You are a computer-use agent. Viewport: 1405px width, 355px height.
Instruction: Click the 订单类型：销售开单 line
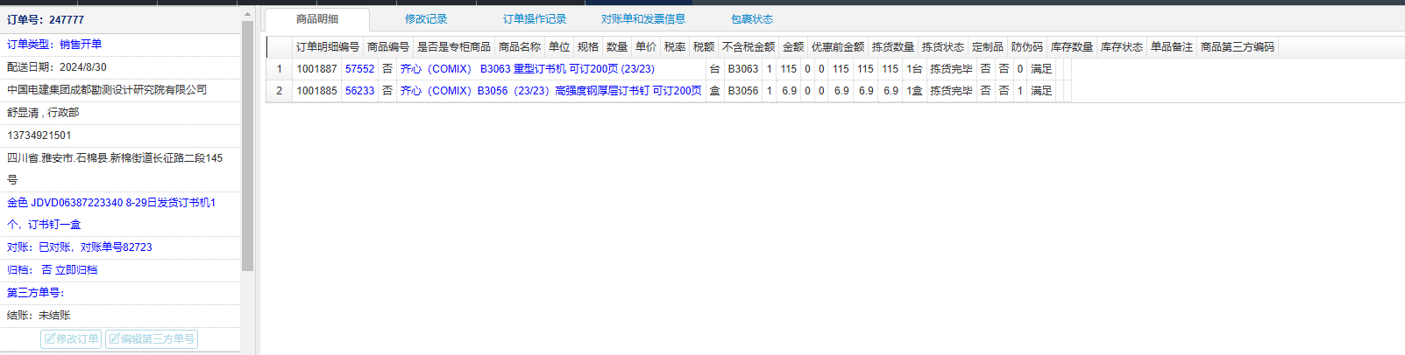pyautogui.click(x=54, y=45)
